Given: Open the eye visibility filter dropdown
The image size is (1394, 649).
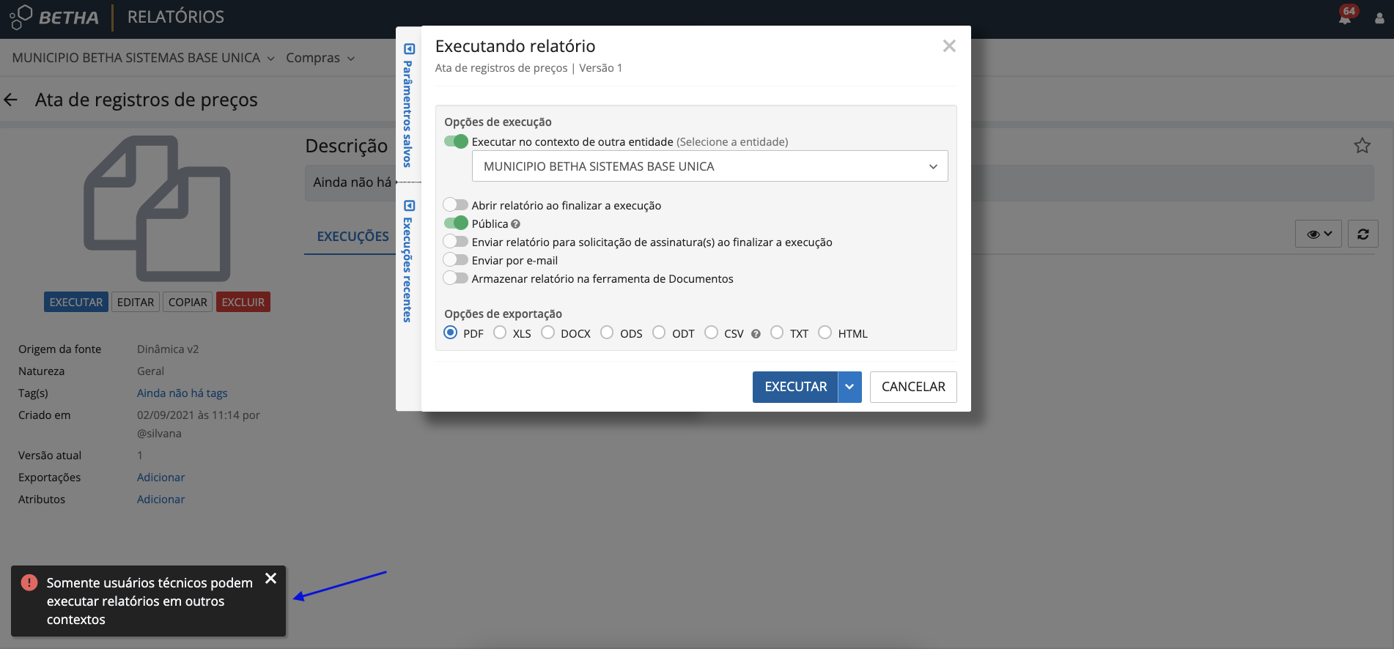Looking at the screenshot, I should (x=1319, y=234).
